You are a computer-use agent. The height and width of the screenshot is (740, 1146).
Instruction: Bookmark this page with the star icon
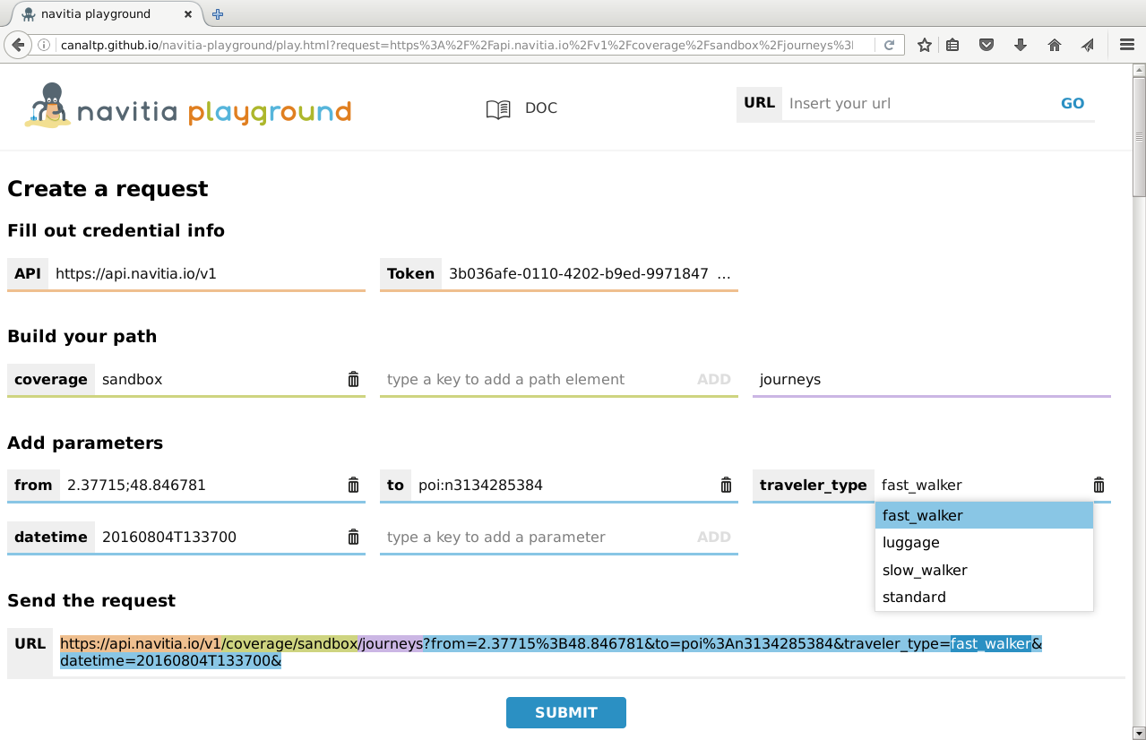tap(925, 45)
